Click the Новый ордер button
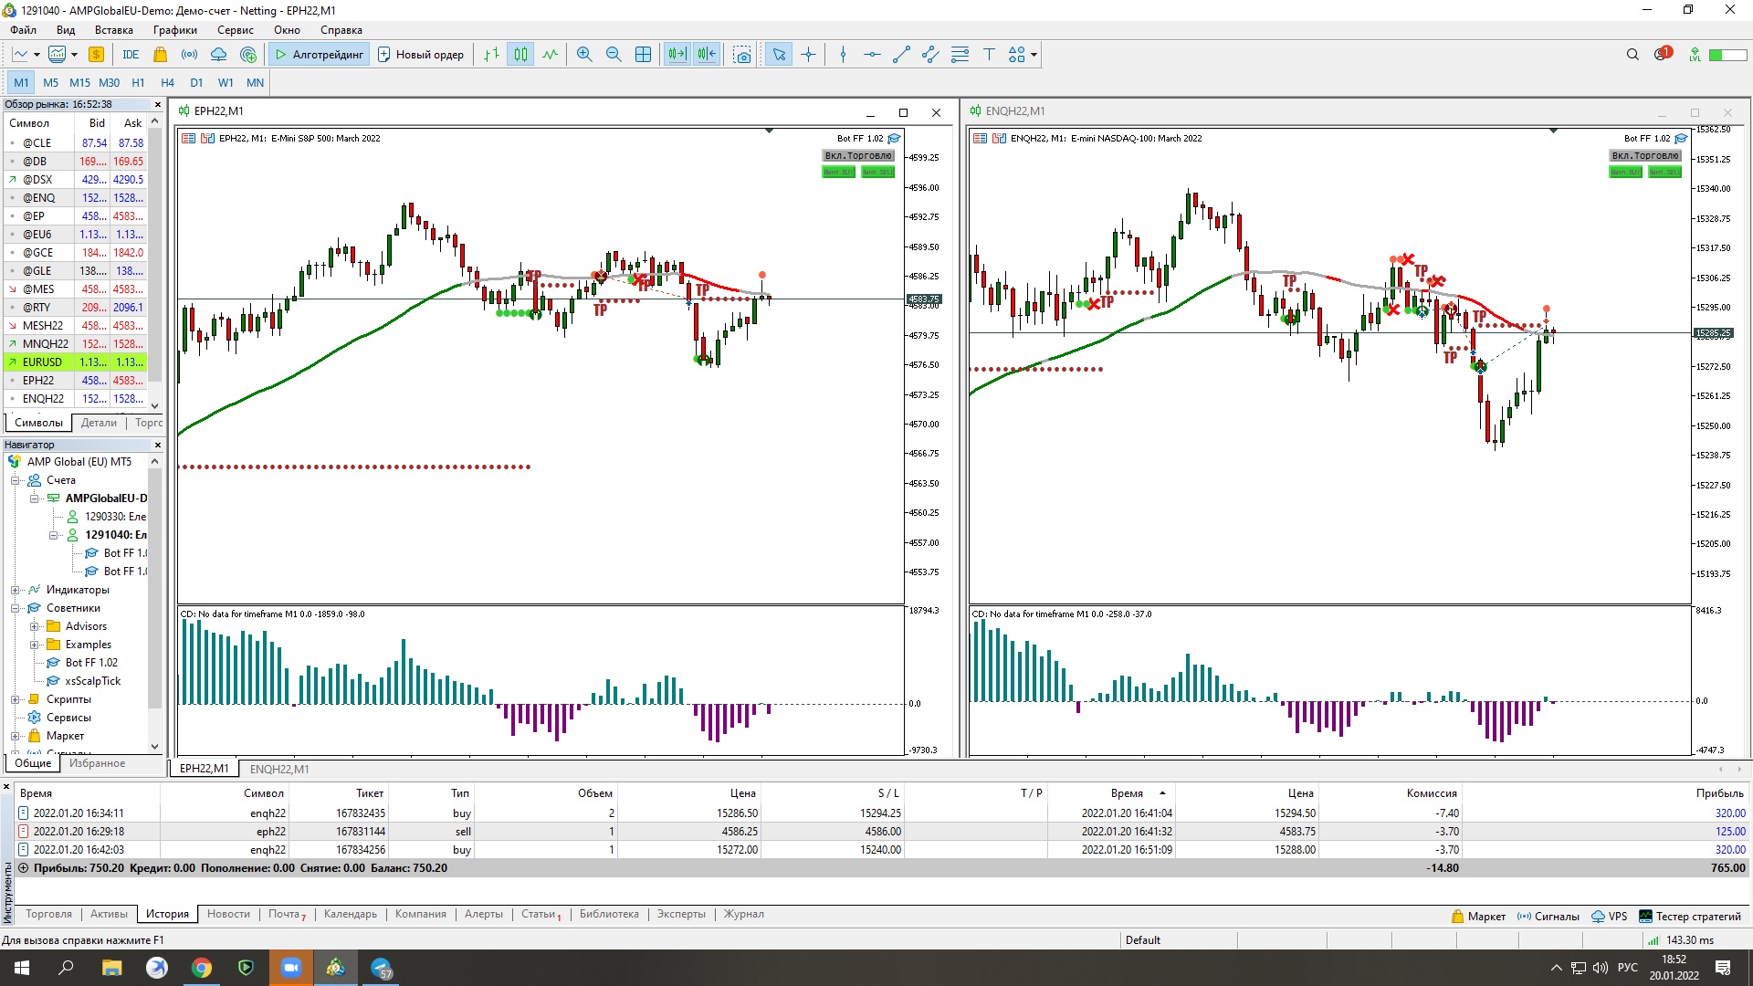The height and width of the screenshot is (986, 1753). point(421,55)
